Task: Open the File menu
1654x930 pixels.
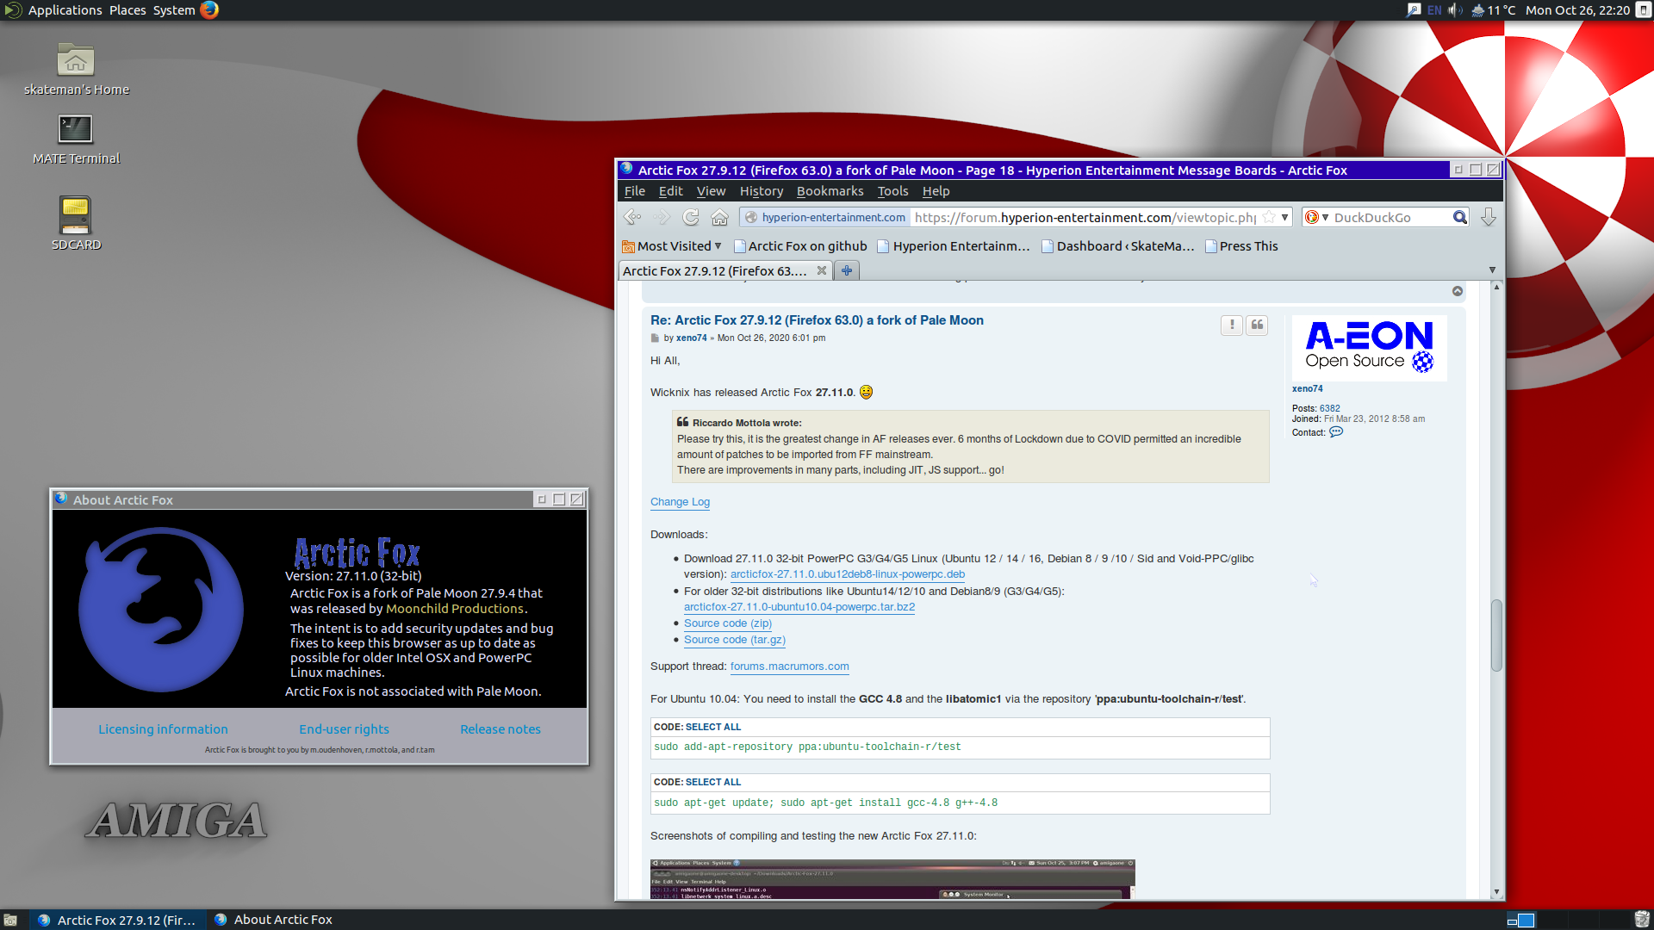Action: pyautogui.click(x=635, y=191)
